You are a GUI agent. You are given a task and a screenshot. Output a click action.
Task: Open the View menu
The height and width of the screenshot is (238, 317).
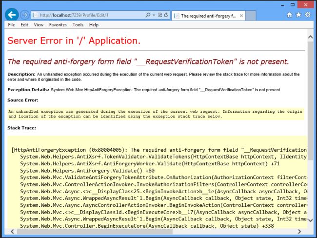[x=39, y=25]
